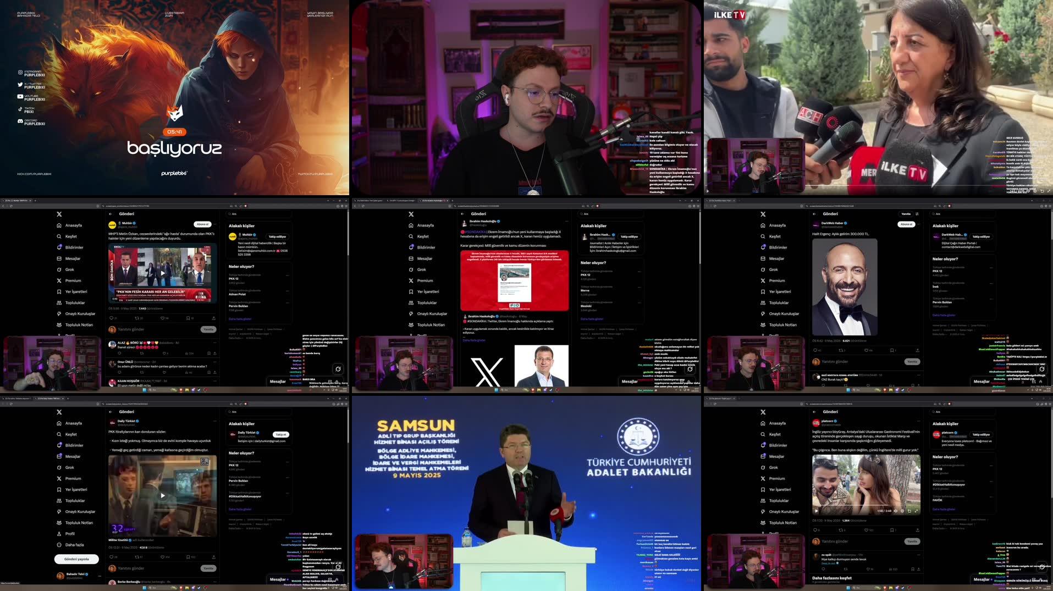Viewport: 1053px width, 591px height.
Task: Click the like heart under DarkWeb Haber's post
Action: coord(867,350)
